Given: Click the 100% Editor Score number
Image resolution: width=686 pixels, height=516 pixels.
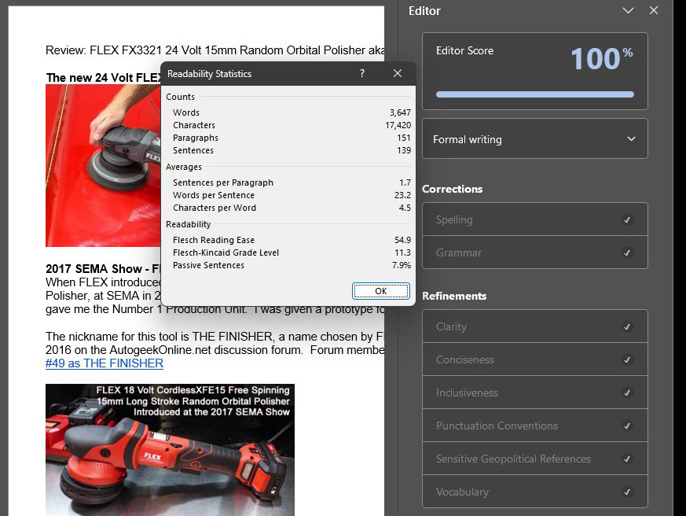Looking at the screenshot, I should 602,59.
